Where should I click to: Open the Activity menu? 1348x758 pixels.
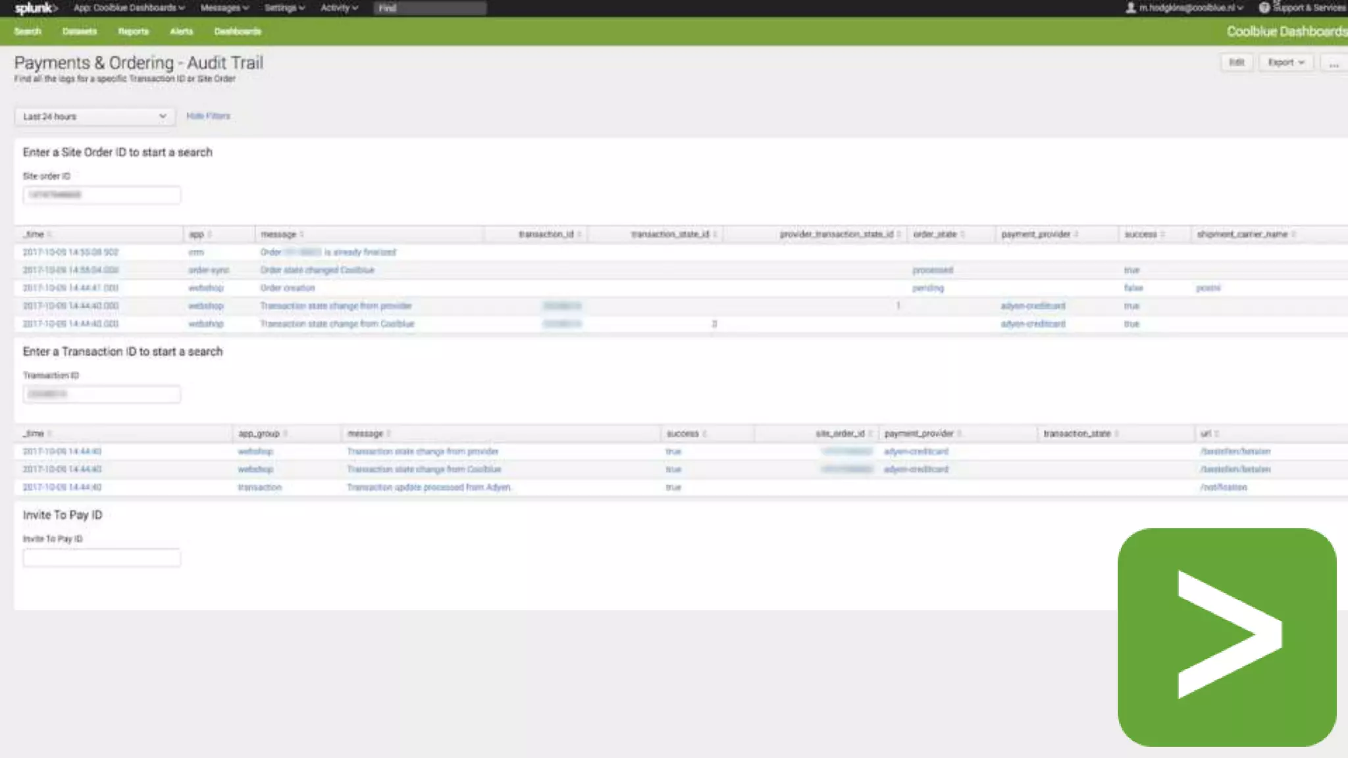click(339, 8)
